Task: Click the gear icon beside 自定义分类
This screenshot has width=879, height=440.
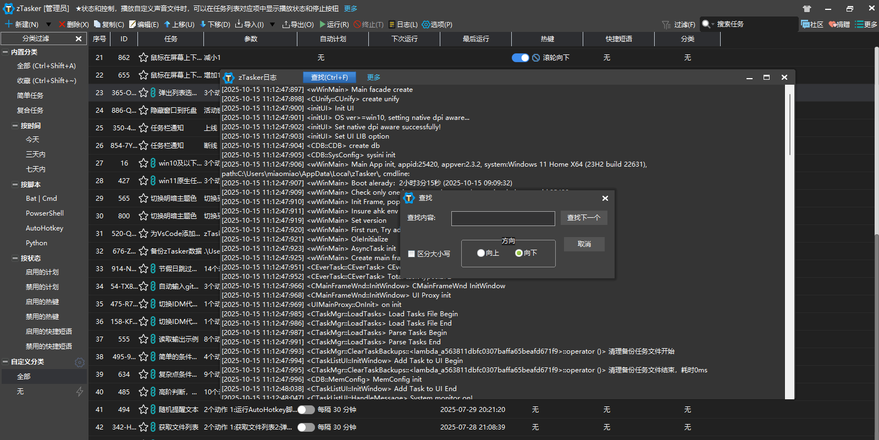Action: [80, 362]
